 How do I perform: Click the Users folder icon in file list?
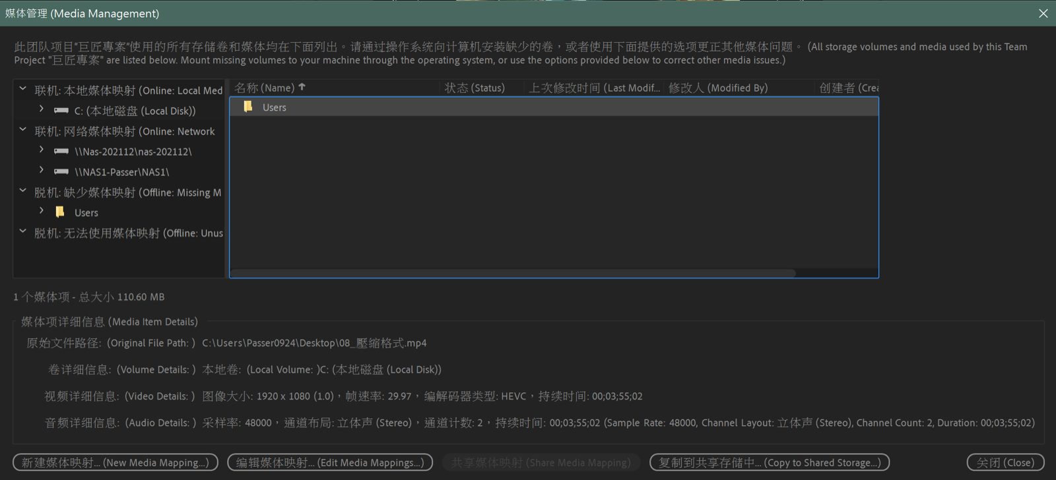(x=248, y=107)
